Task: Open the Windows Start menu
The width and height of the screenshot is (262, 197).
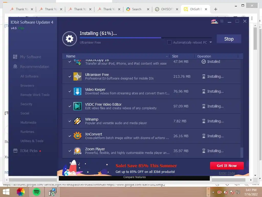Action: point(6,192)
